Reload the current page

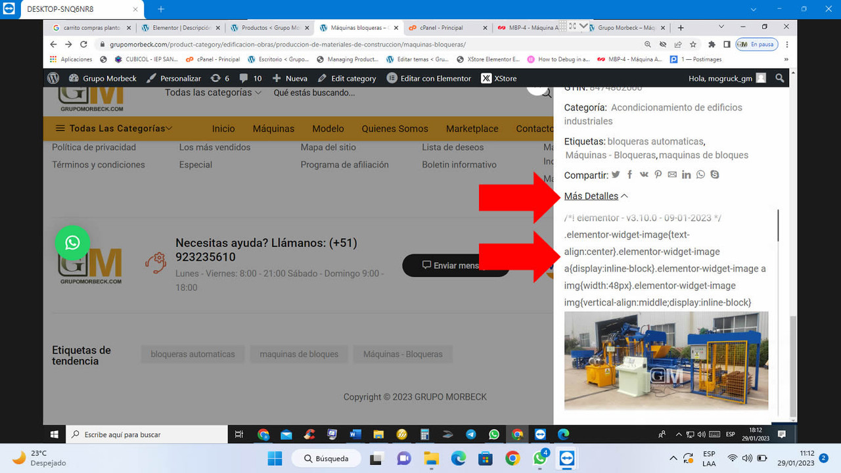[83, 44]
